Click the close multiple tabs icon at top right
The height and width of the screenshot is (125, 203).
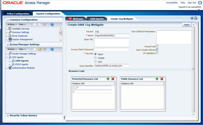196,18
